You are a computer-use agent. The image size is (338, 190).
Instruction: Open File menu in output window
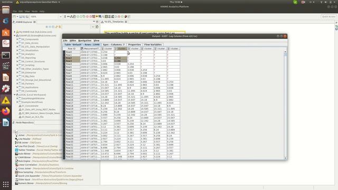point(65,41)
